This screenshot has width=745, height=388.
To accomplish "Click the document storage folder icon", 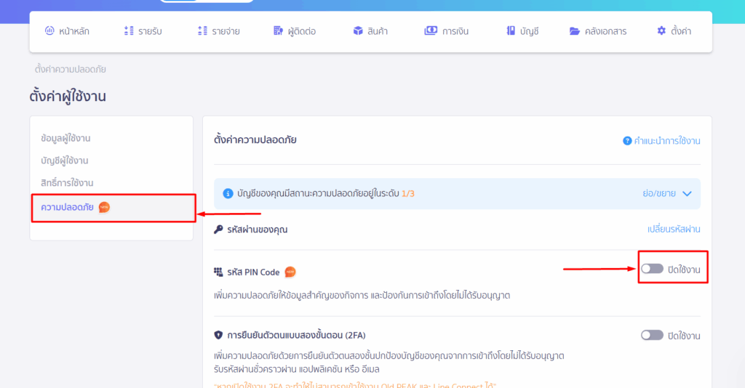I will click(x=575, y=31).
